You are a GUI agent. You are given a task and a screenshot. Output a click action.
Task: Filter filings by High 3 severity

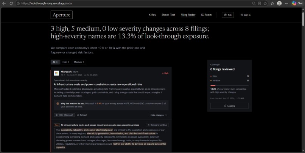click(66, 62)
